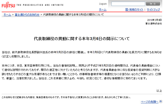Click the headline 代表取締役の異動に関する本年3月6日の開示について

coord(82,38)
